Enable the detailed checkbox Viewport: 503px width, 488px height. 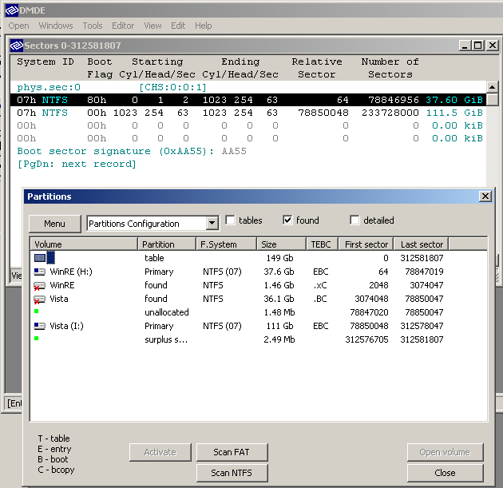[x=354, y=220]
